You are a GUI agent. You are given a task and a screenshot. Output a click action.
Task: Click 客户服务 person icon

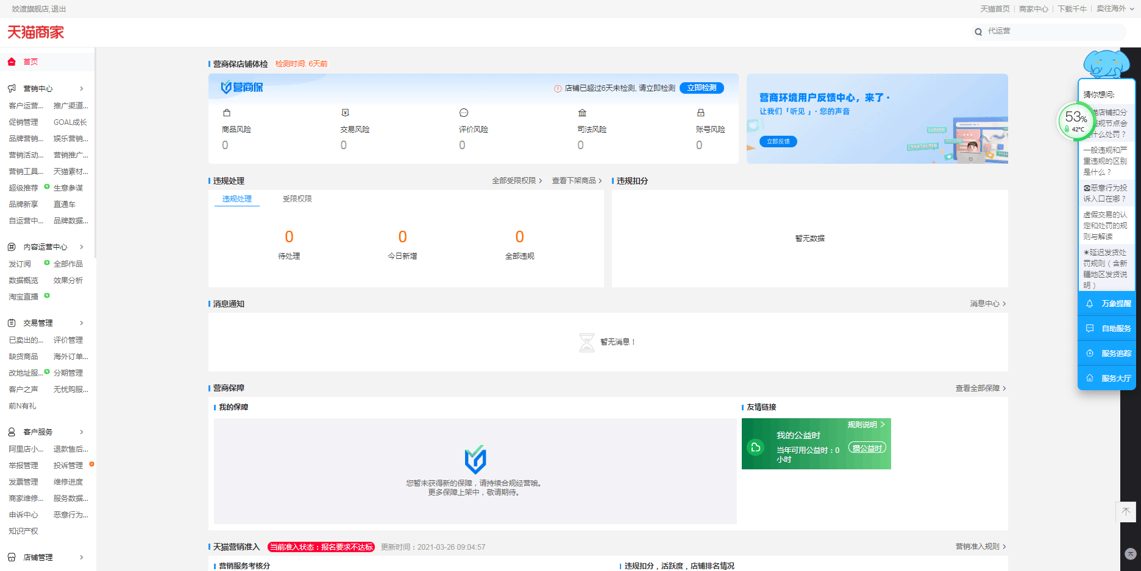(x=12, y=432)
